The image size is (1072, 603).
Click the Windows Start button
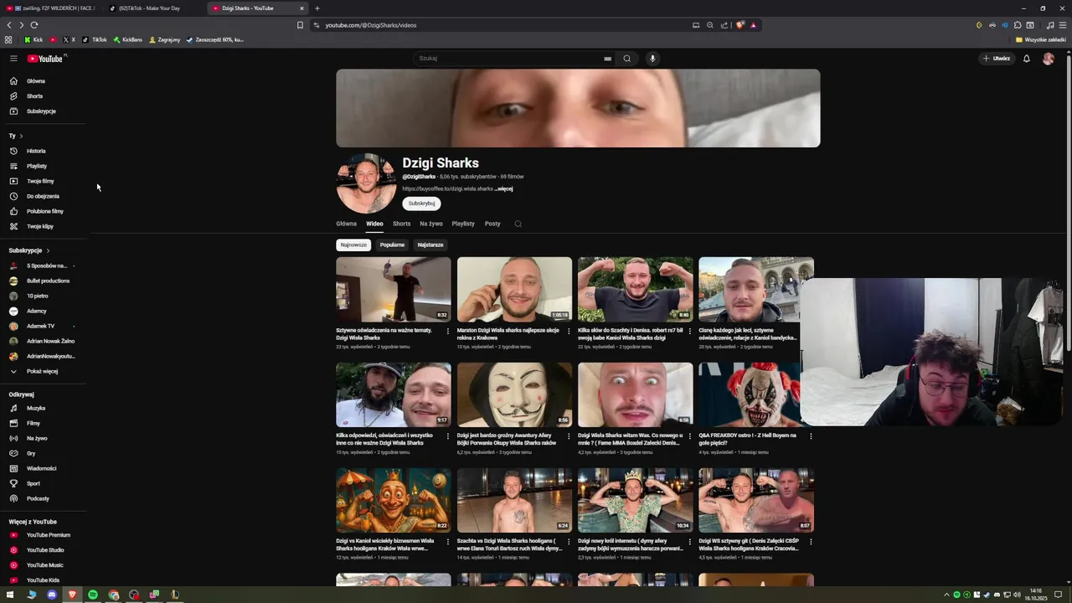coord(10,595)
